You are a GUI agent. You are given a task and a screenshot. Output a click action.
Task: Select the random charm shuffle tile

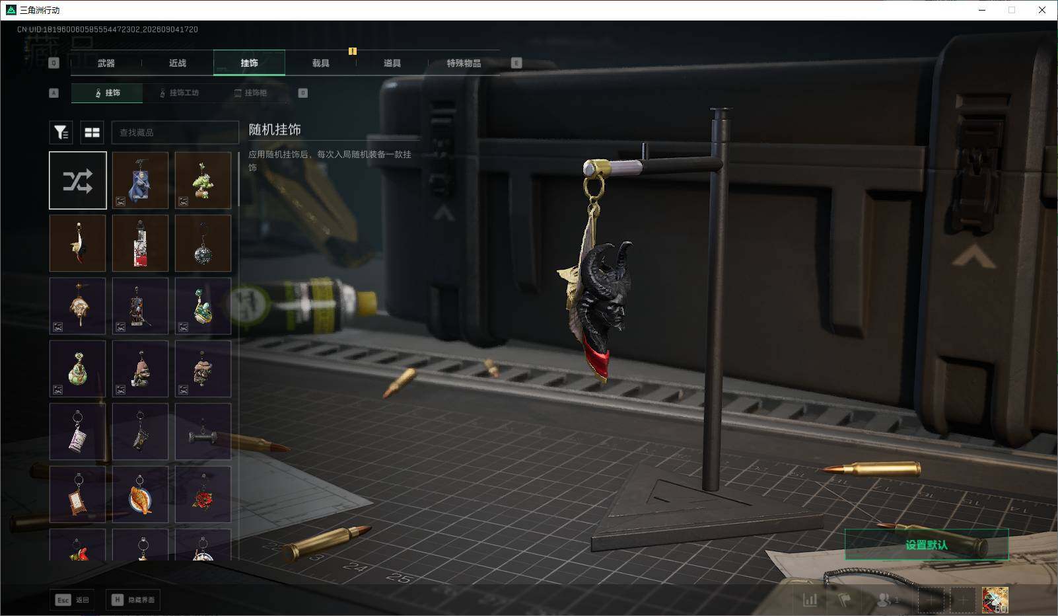click(x=78, y=180)
